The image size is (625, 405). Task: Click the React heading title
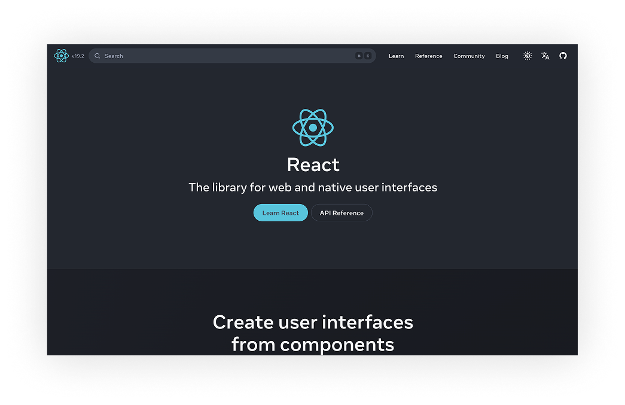pos(313,165)
